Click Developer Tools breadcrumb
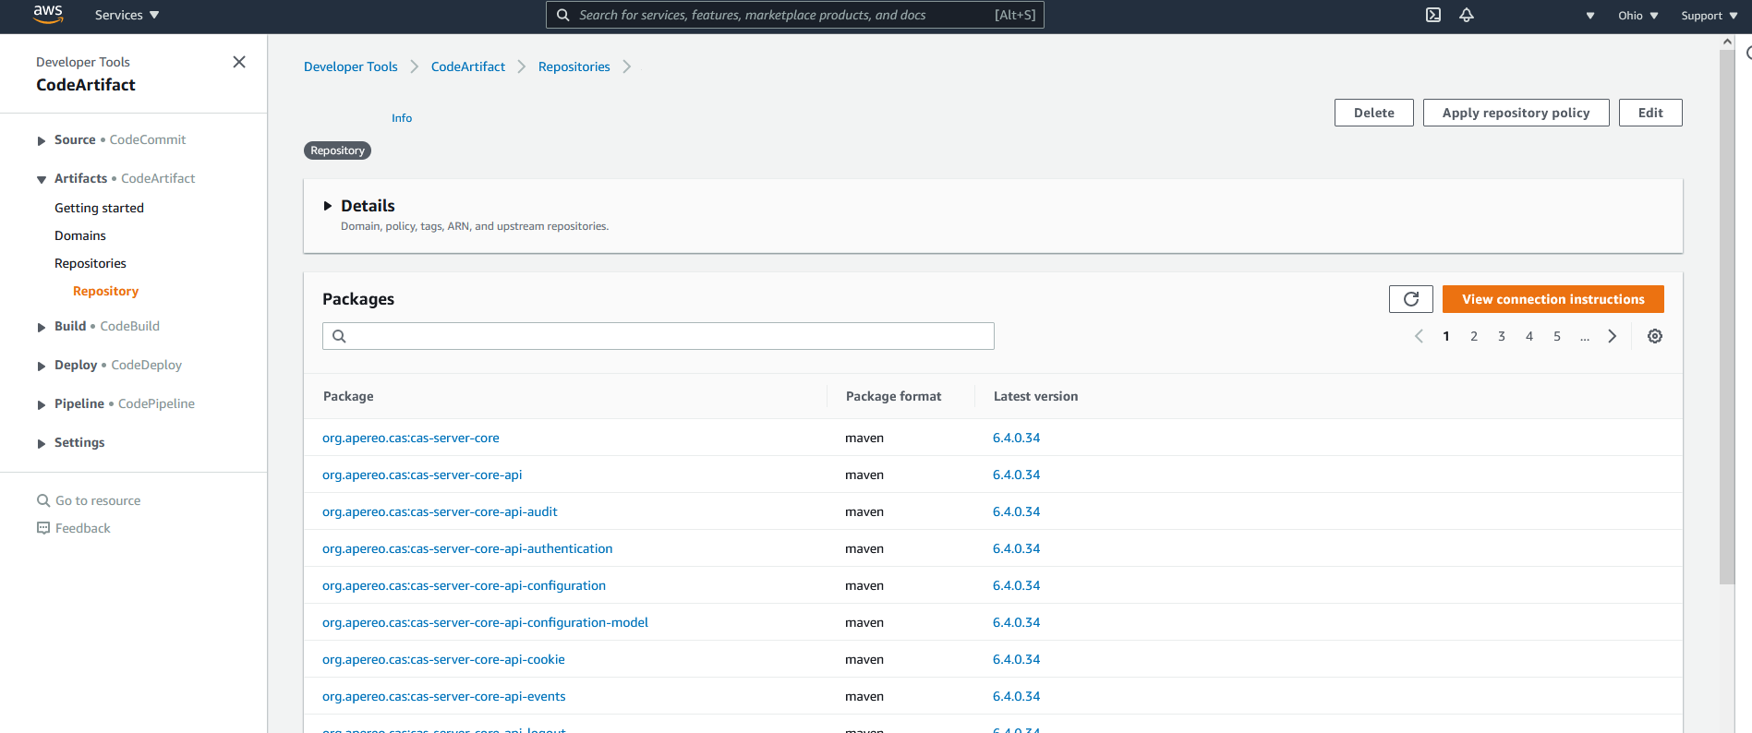The image size is (1752, 733). click(351, 66)
